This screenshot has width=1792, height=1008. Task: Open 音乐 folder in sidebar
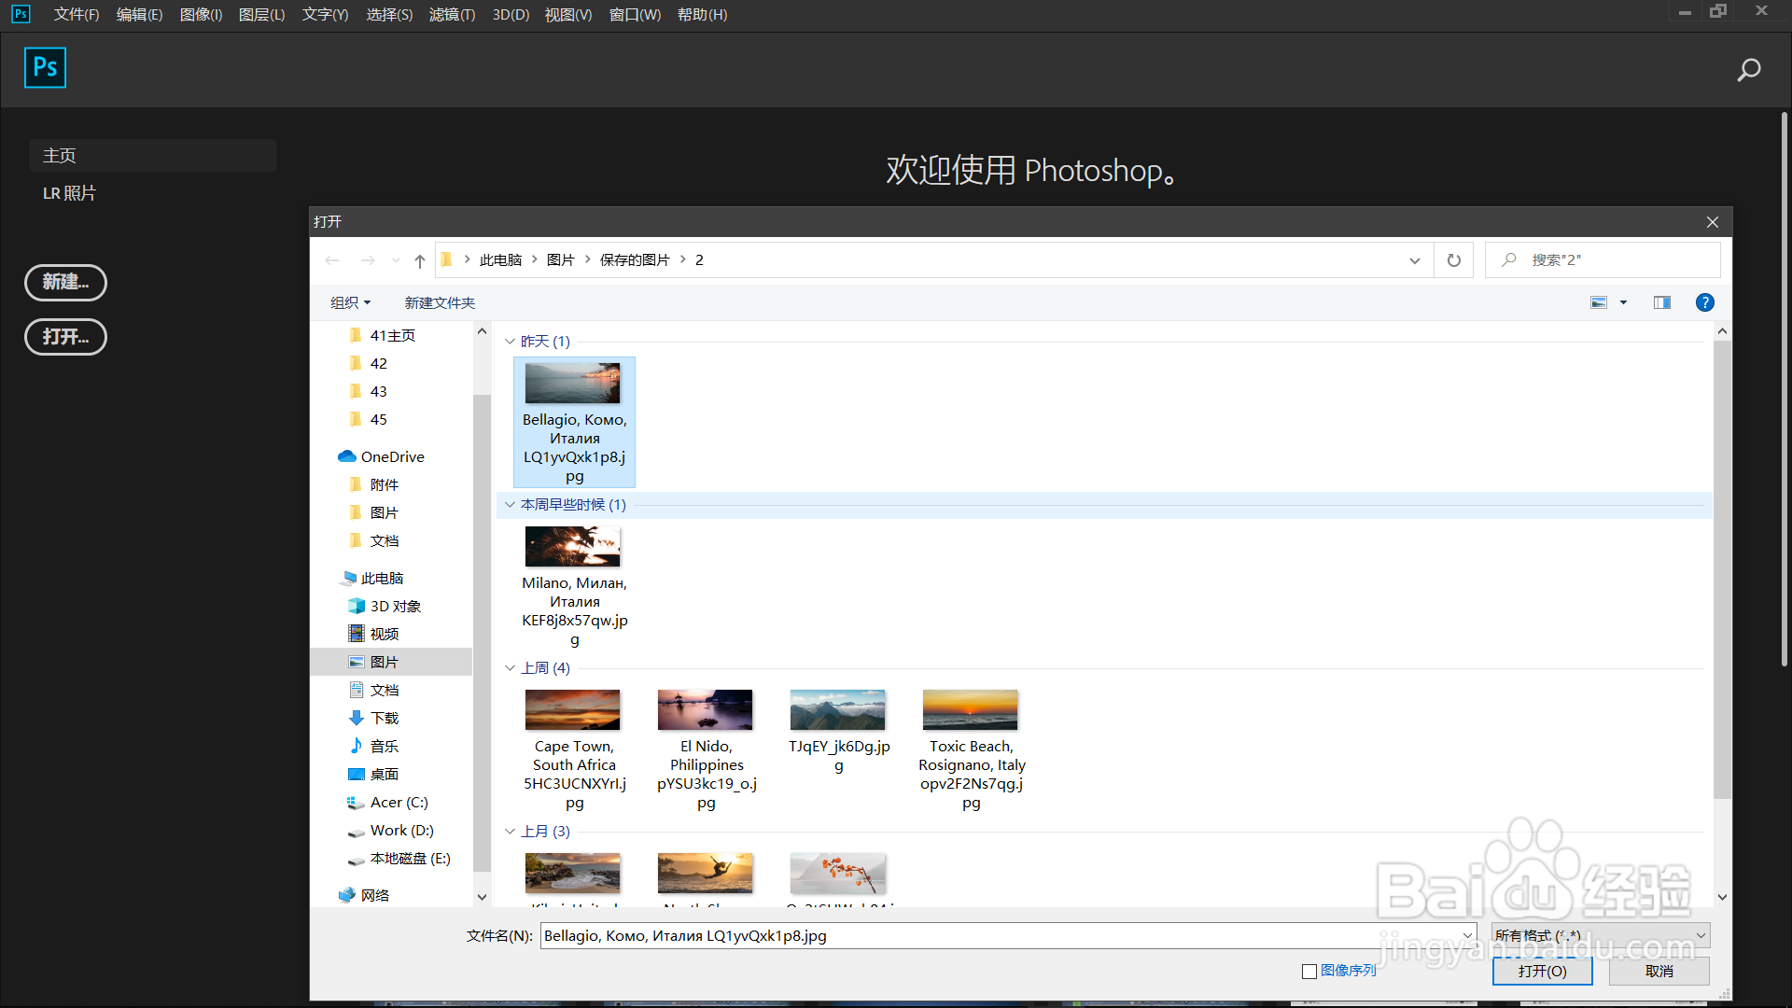(384, 746)
